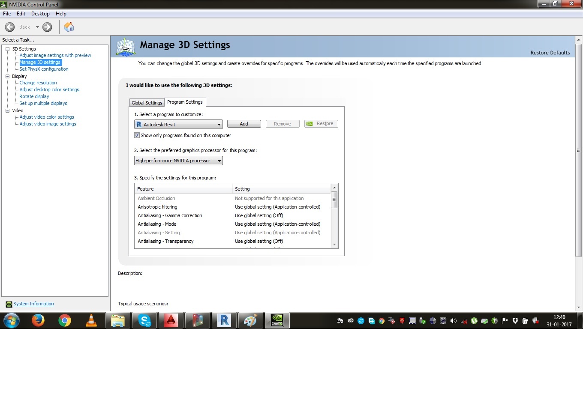Image resolution: width=583 pixels, height=394 pixels.
Task: Open the preferred graphics processor dropdown
Action: [x=178, y=161]
